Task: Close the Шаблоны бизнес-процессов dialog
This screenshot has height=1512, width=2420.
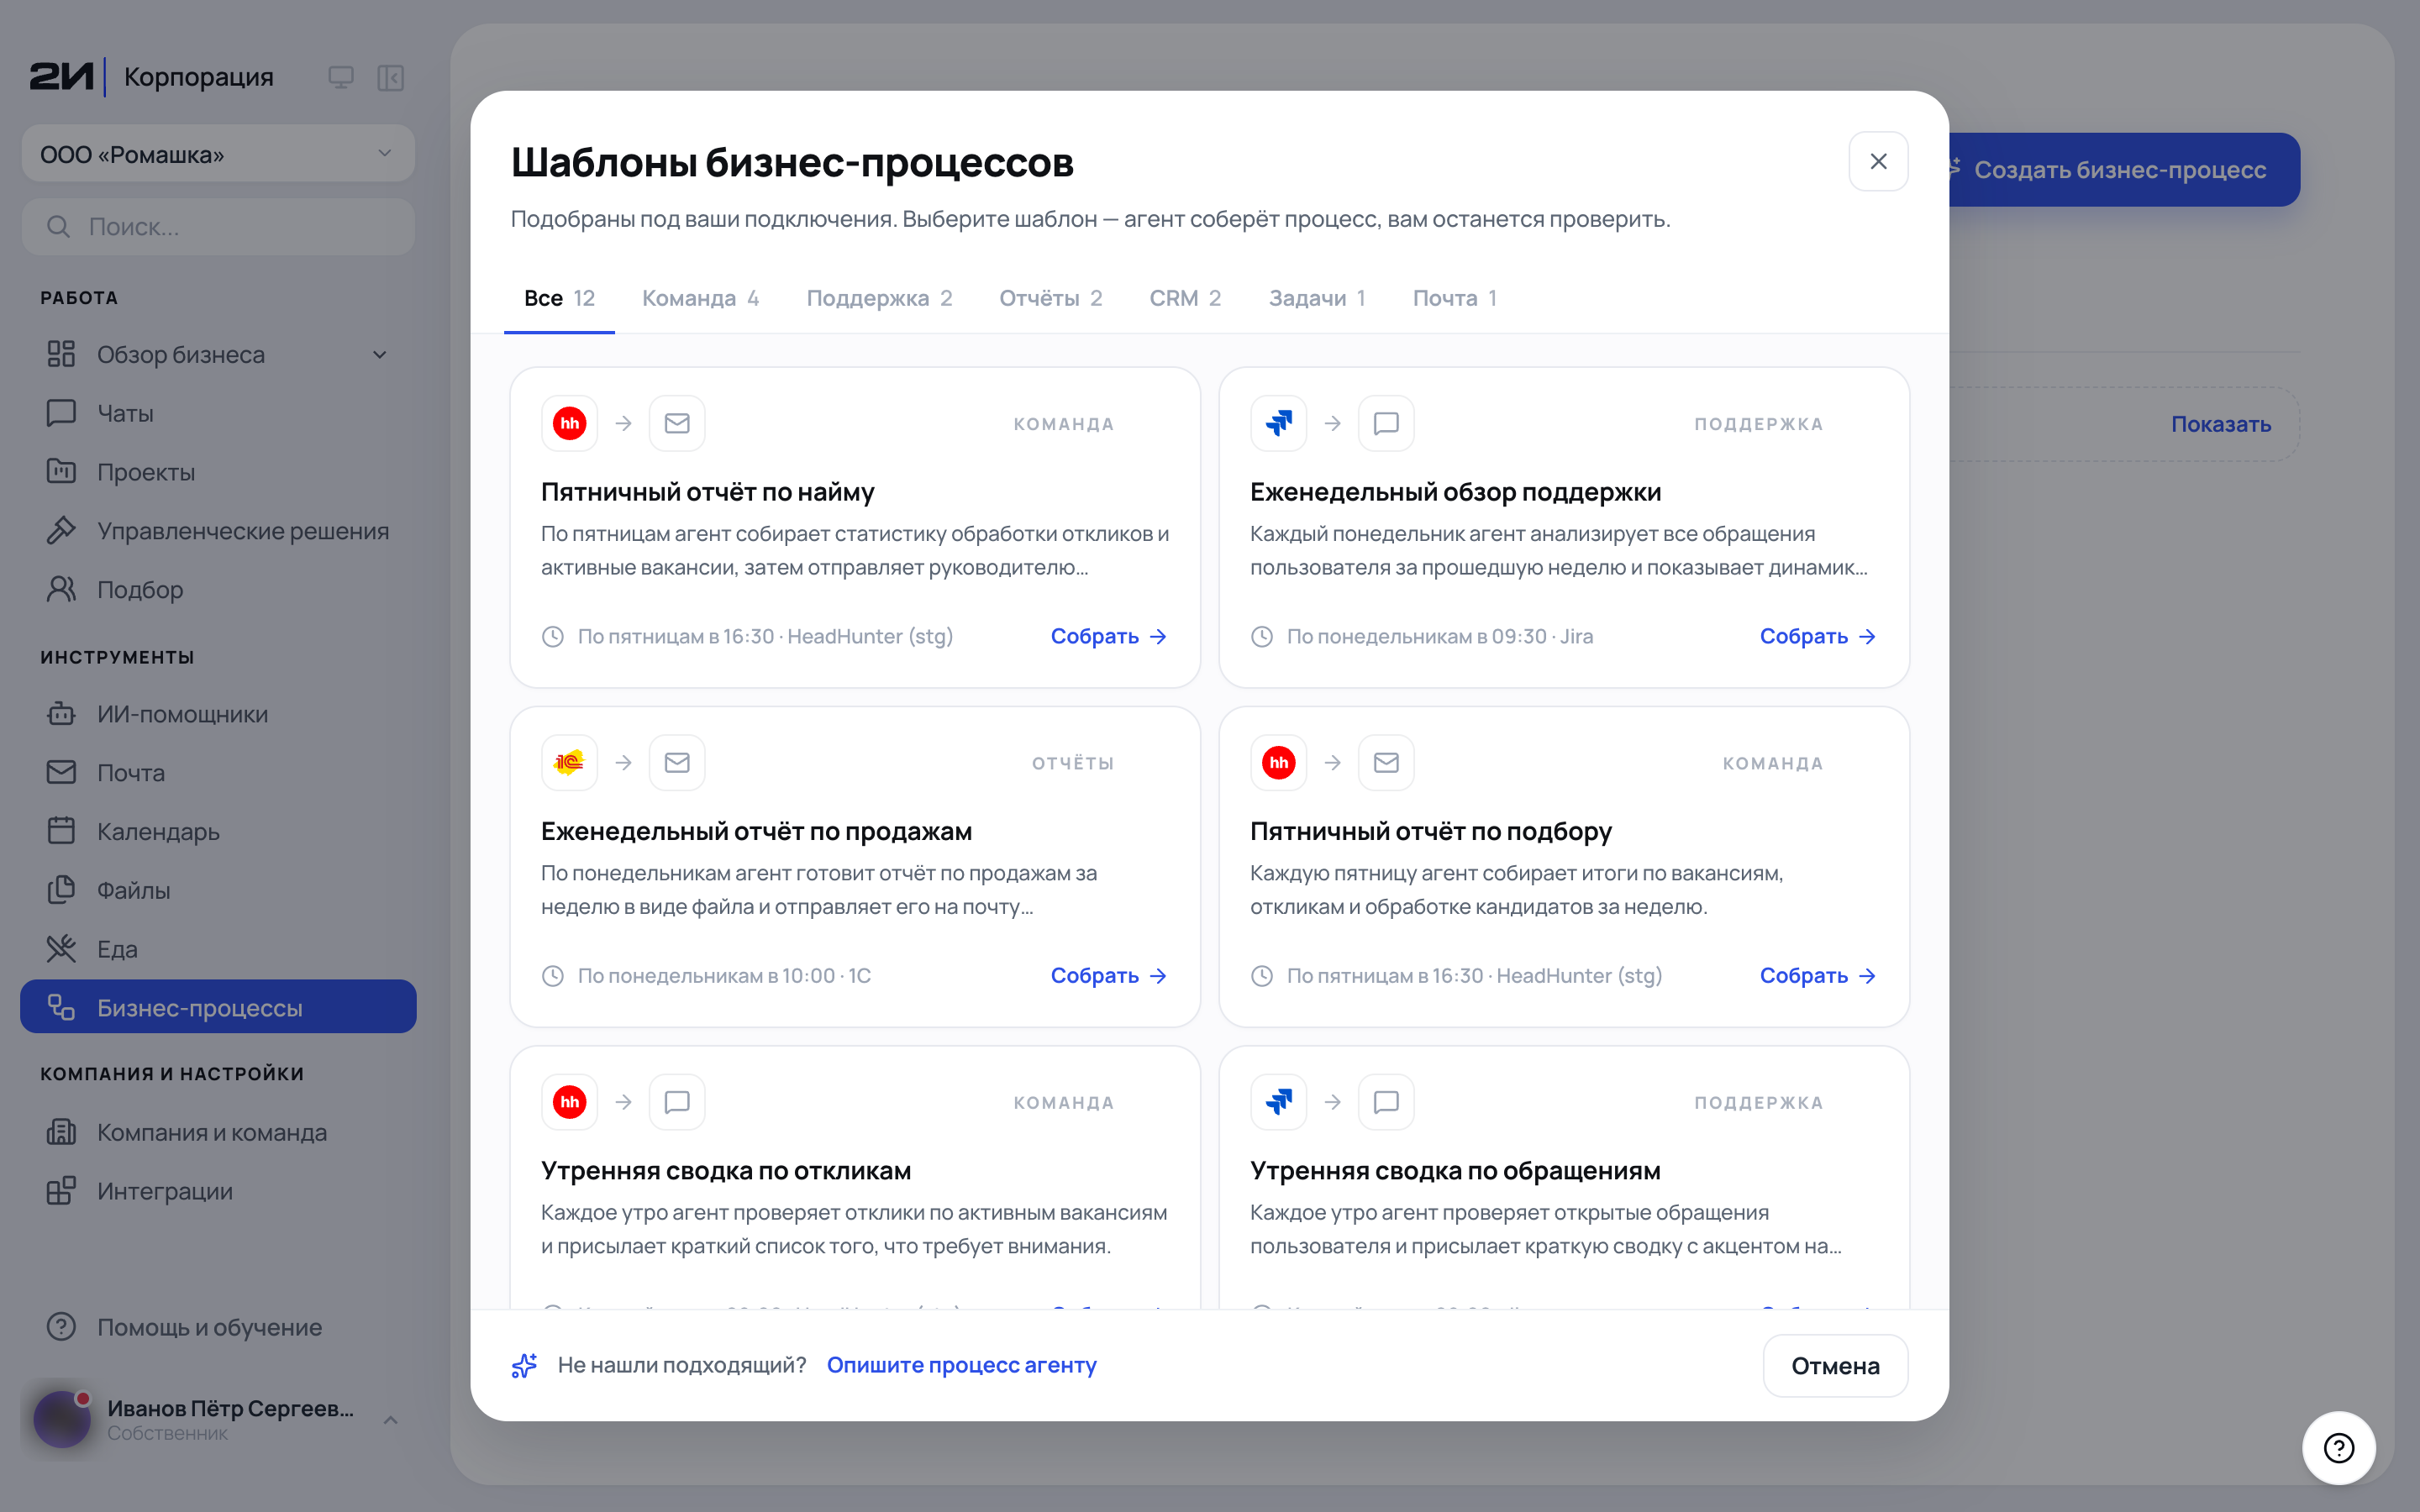Action: click(1878, 161)
